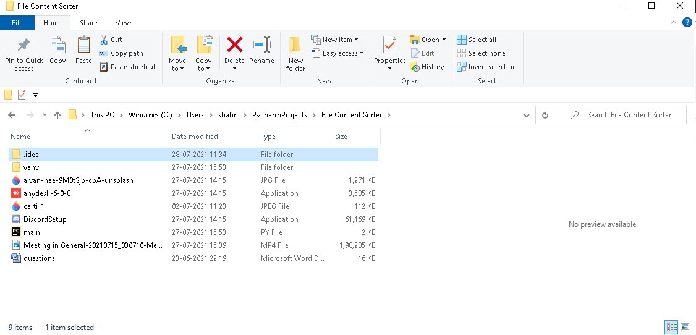696x335 pixels.
Task: Navigate to This PC in breadcrumb
Action: (x=102, y=115)
